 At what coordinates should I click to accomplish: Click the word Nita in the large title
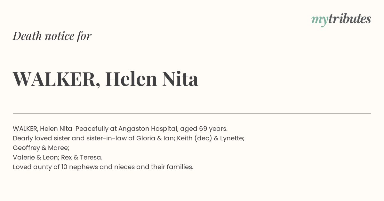(180, 79)
